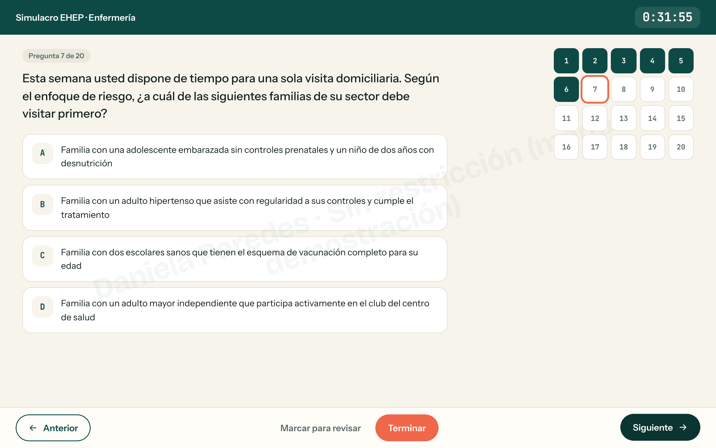
Task: Navigate to question 8
Action: [623, 89]
